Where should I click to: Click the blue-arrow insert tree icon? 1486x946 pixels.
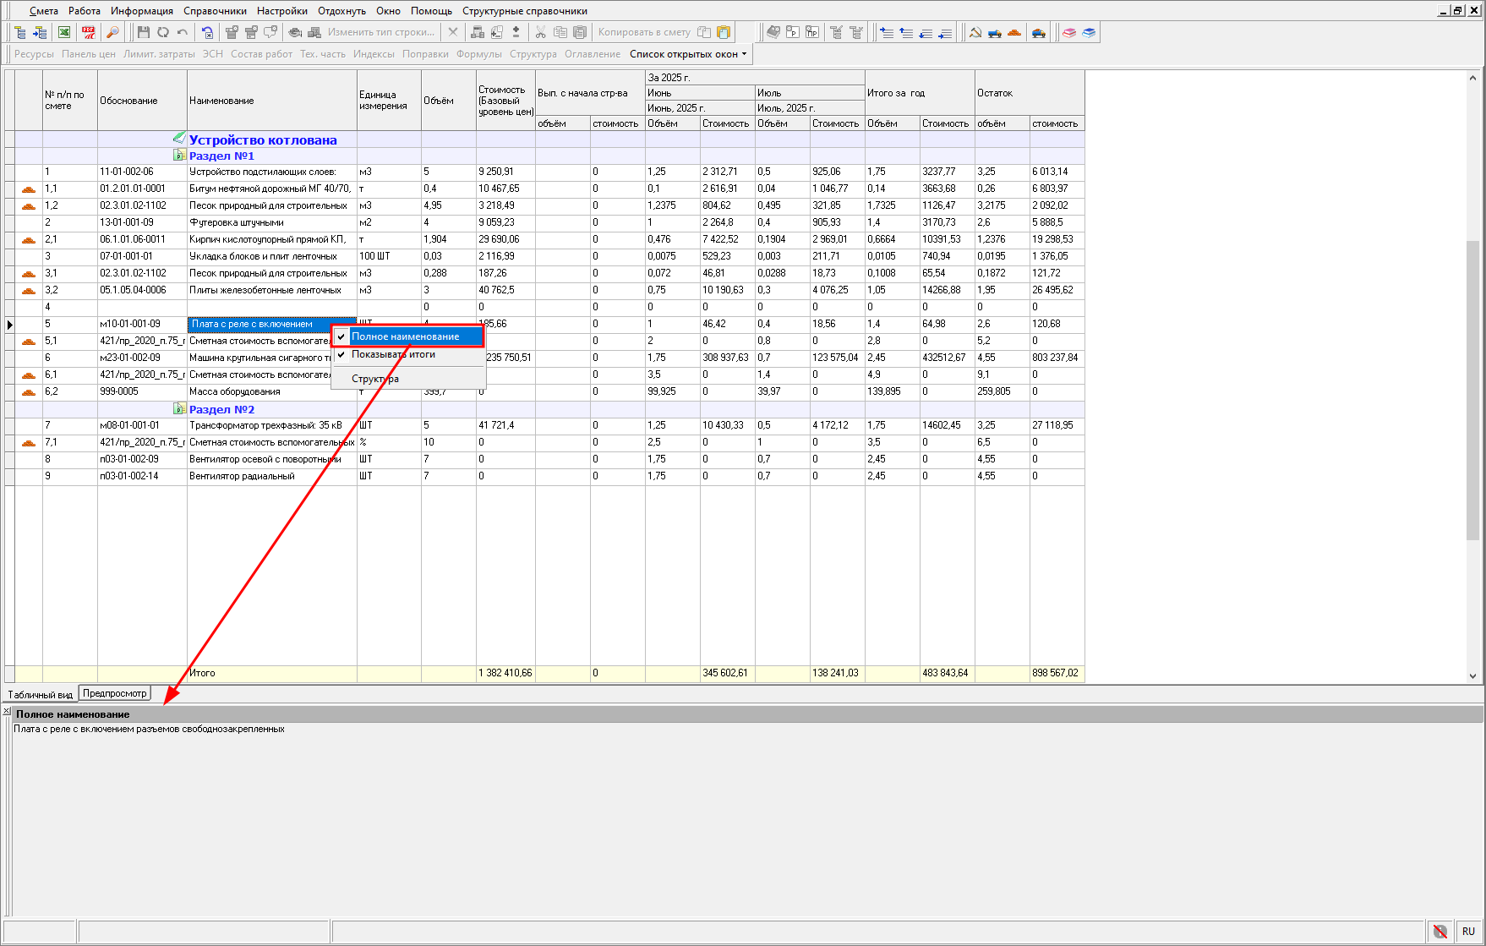pos(40,32)
